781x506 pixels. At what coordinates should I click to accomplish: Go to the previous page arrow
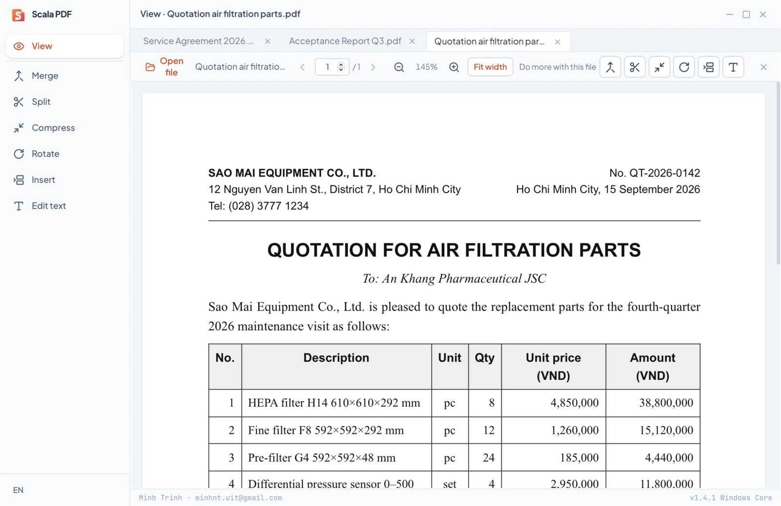click(302, 67)
